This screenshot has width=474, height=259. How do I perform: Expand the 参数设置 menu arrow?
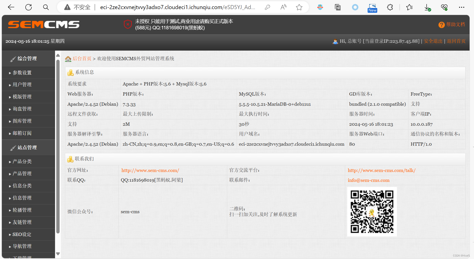tap(10, 73)
